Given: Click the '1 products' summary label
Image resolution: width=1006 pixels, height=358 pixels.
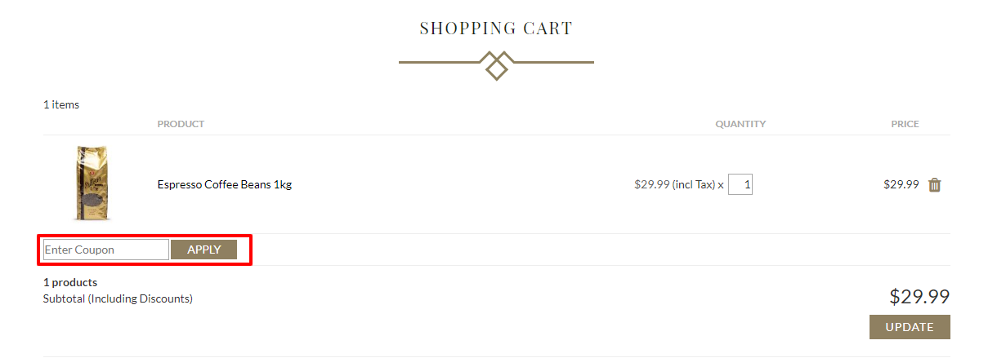Looking at the screenshot, I should [70, 282].
